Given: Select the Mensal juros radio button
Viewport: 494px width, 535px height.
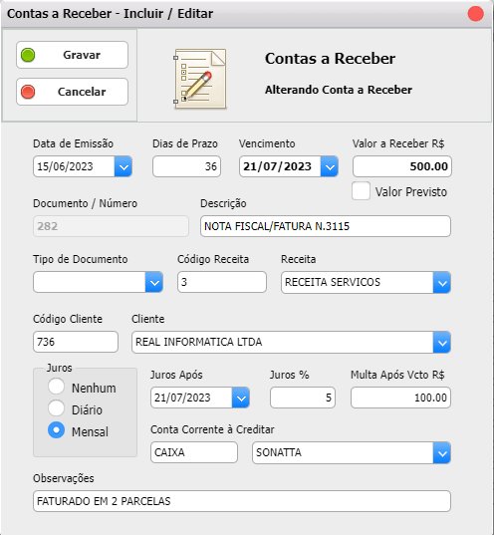Looking at the screenshot, I should pyautogui.click(x=57, y=430).
